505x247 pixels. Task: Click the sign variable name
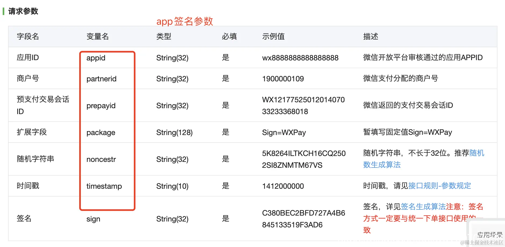93,219
